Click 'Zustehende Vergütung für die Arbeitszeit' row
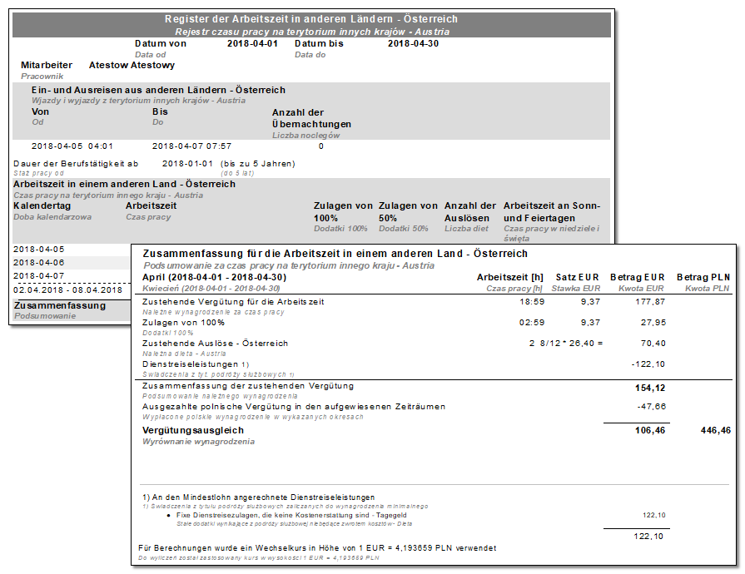This screenshot has height=574, width=745. [x=233, y=301]
